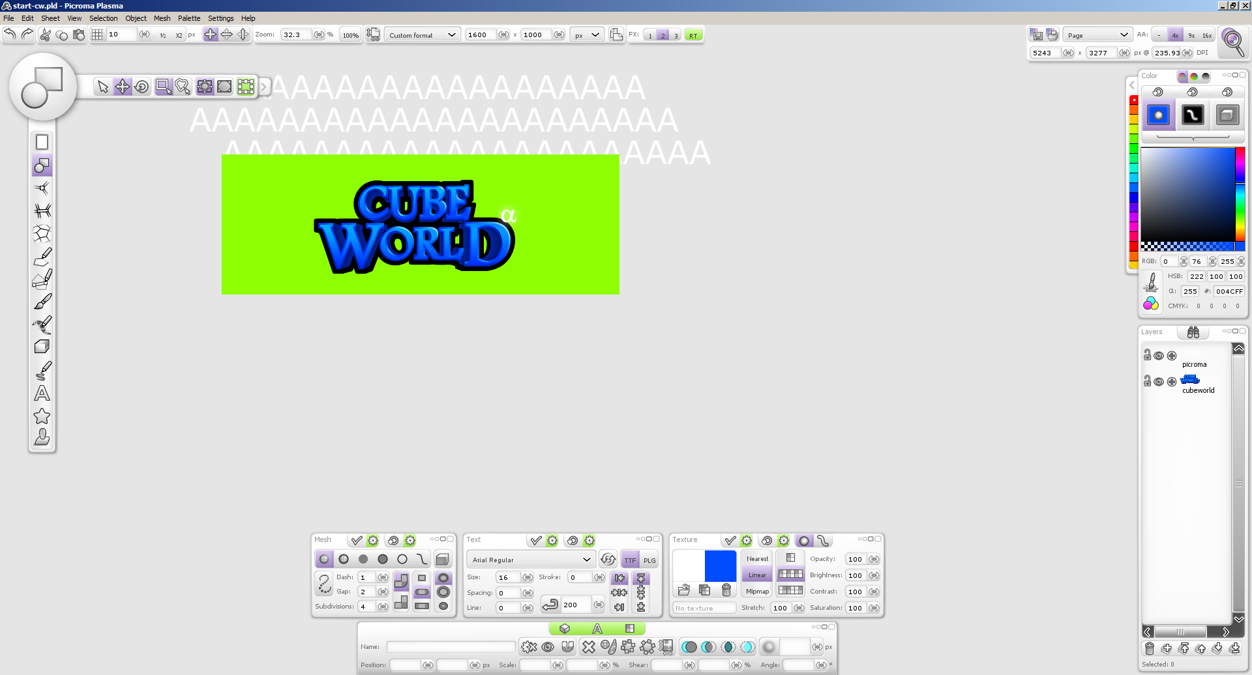This screenshot has height=675, width=1252.
Task: Toggle visibility eye of picroma layer
Action: [x=1159, y=356]
